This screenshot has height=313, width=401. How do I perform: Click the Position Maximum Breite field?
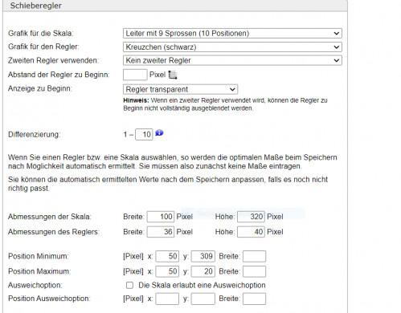click(255, 271)
